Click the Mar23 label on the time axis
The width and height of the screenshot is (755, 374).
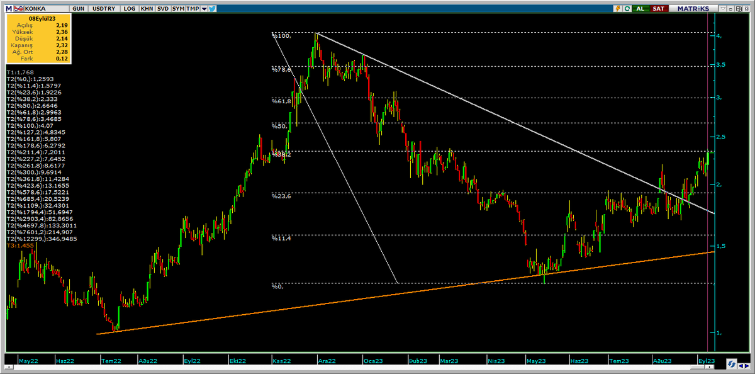point(449,361)
